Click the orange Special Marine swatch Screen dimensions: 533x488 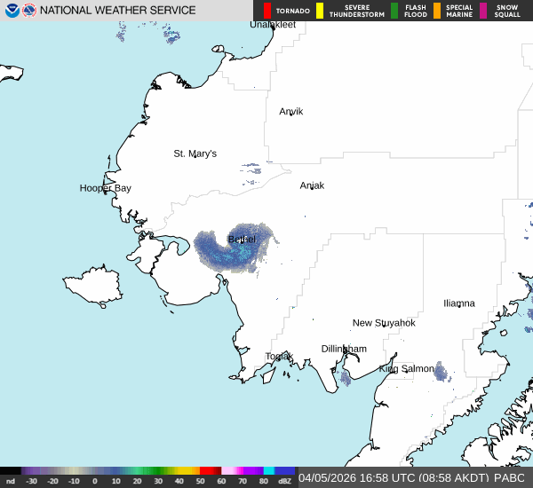tap(436, 11)
